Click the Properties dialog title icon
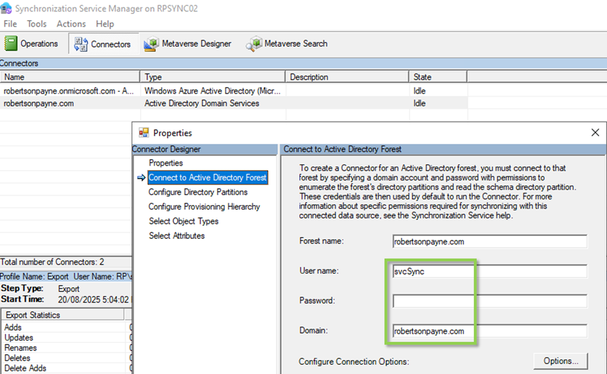Image resolution: width=607 pixels, height=374 pixels. pos(143,133)
